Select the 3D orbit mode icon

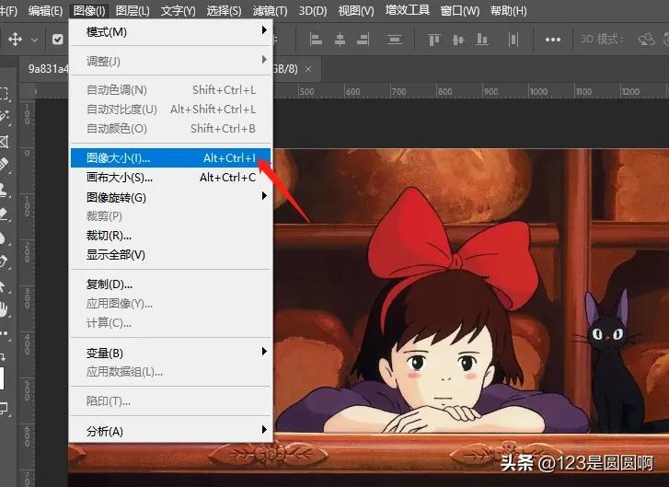tap(647, 40)
